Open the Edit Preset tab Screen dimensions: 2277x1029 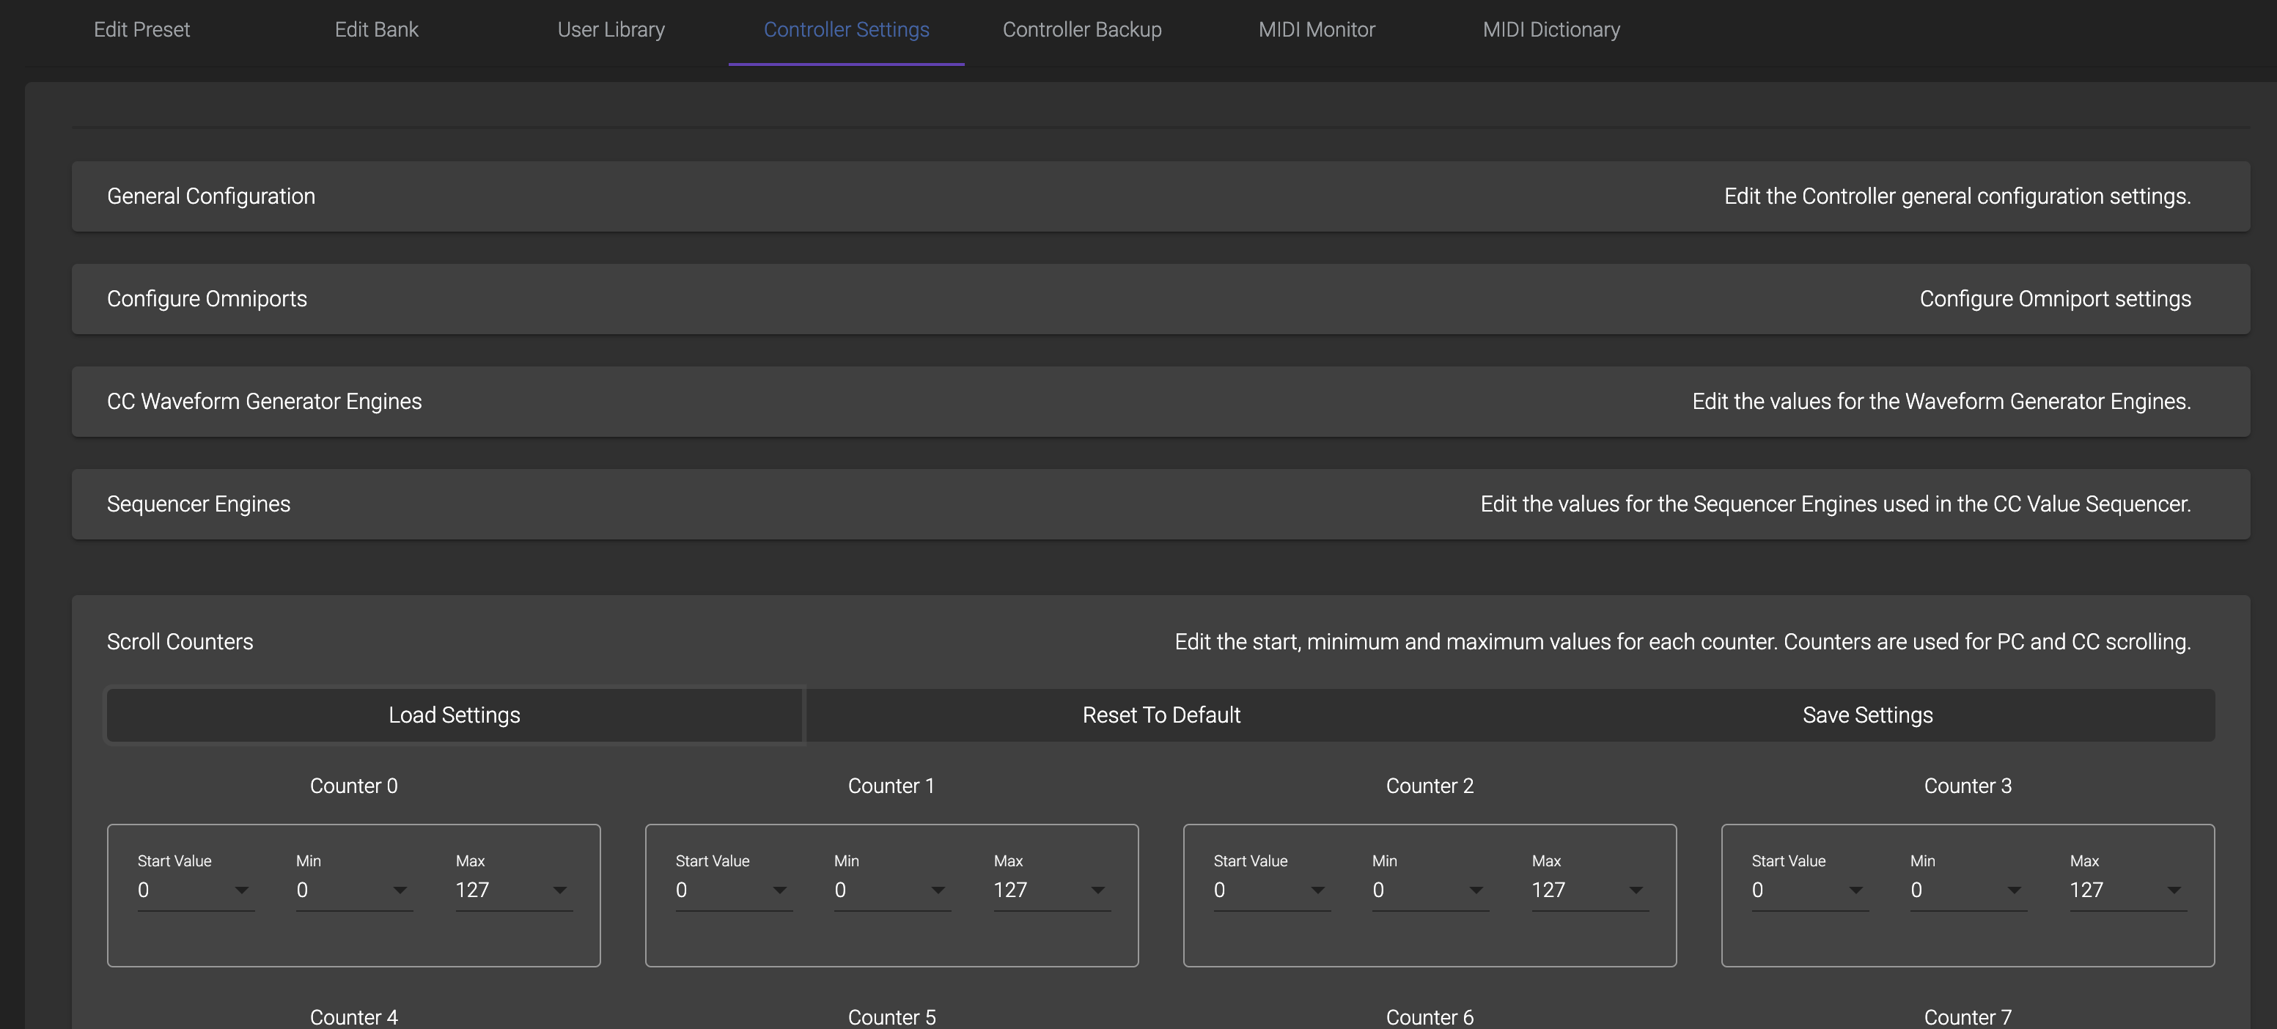pyautogui.click(x=141, y=30)
